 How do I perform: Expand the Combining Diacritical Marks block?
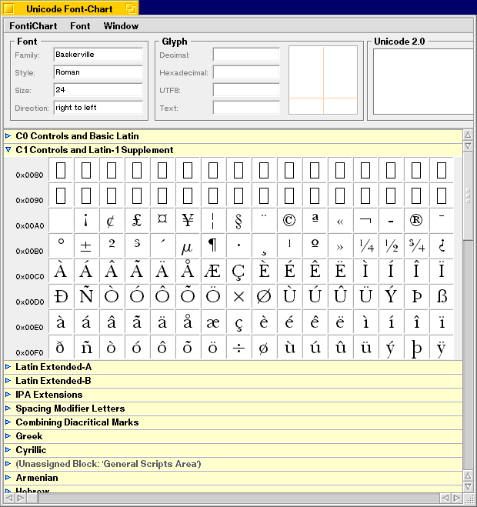pyautogui.click(x=8, y=422)
